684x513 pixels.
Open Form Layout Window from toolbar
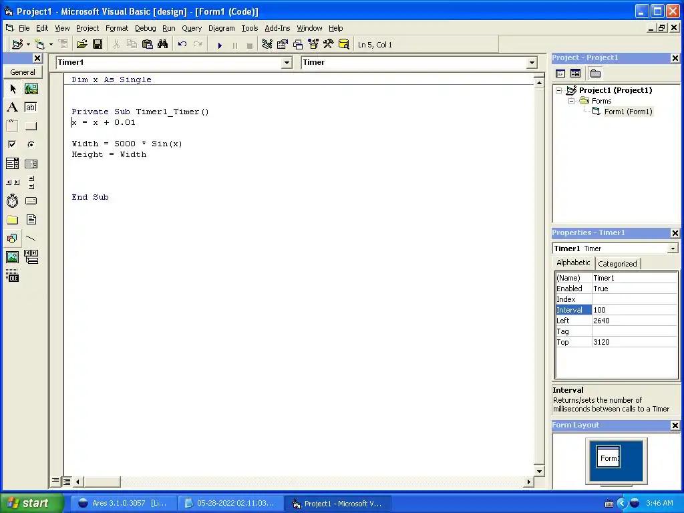298,45
